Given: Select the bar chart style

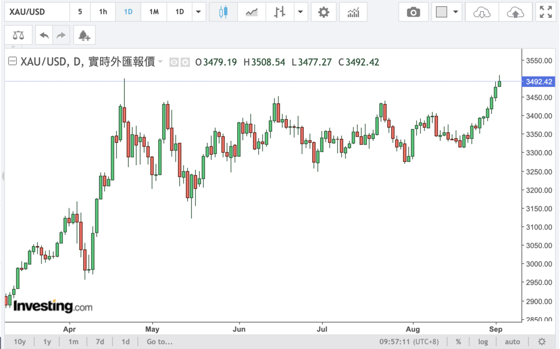Looking at the screenshot, I should coord(280,12).
